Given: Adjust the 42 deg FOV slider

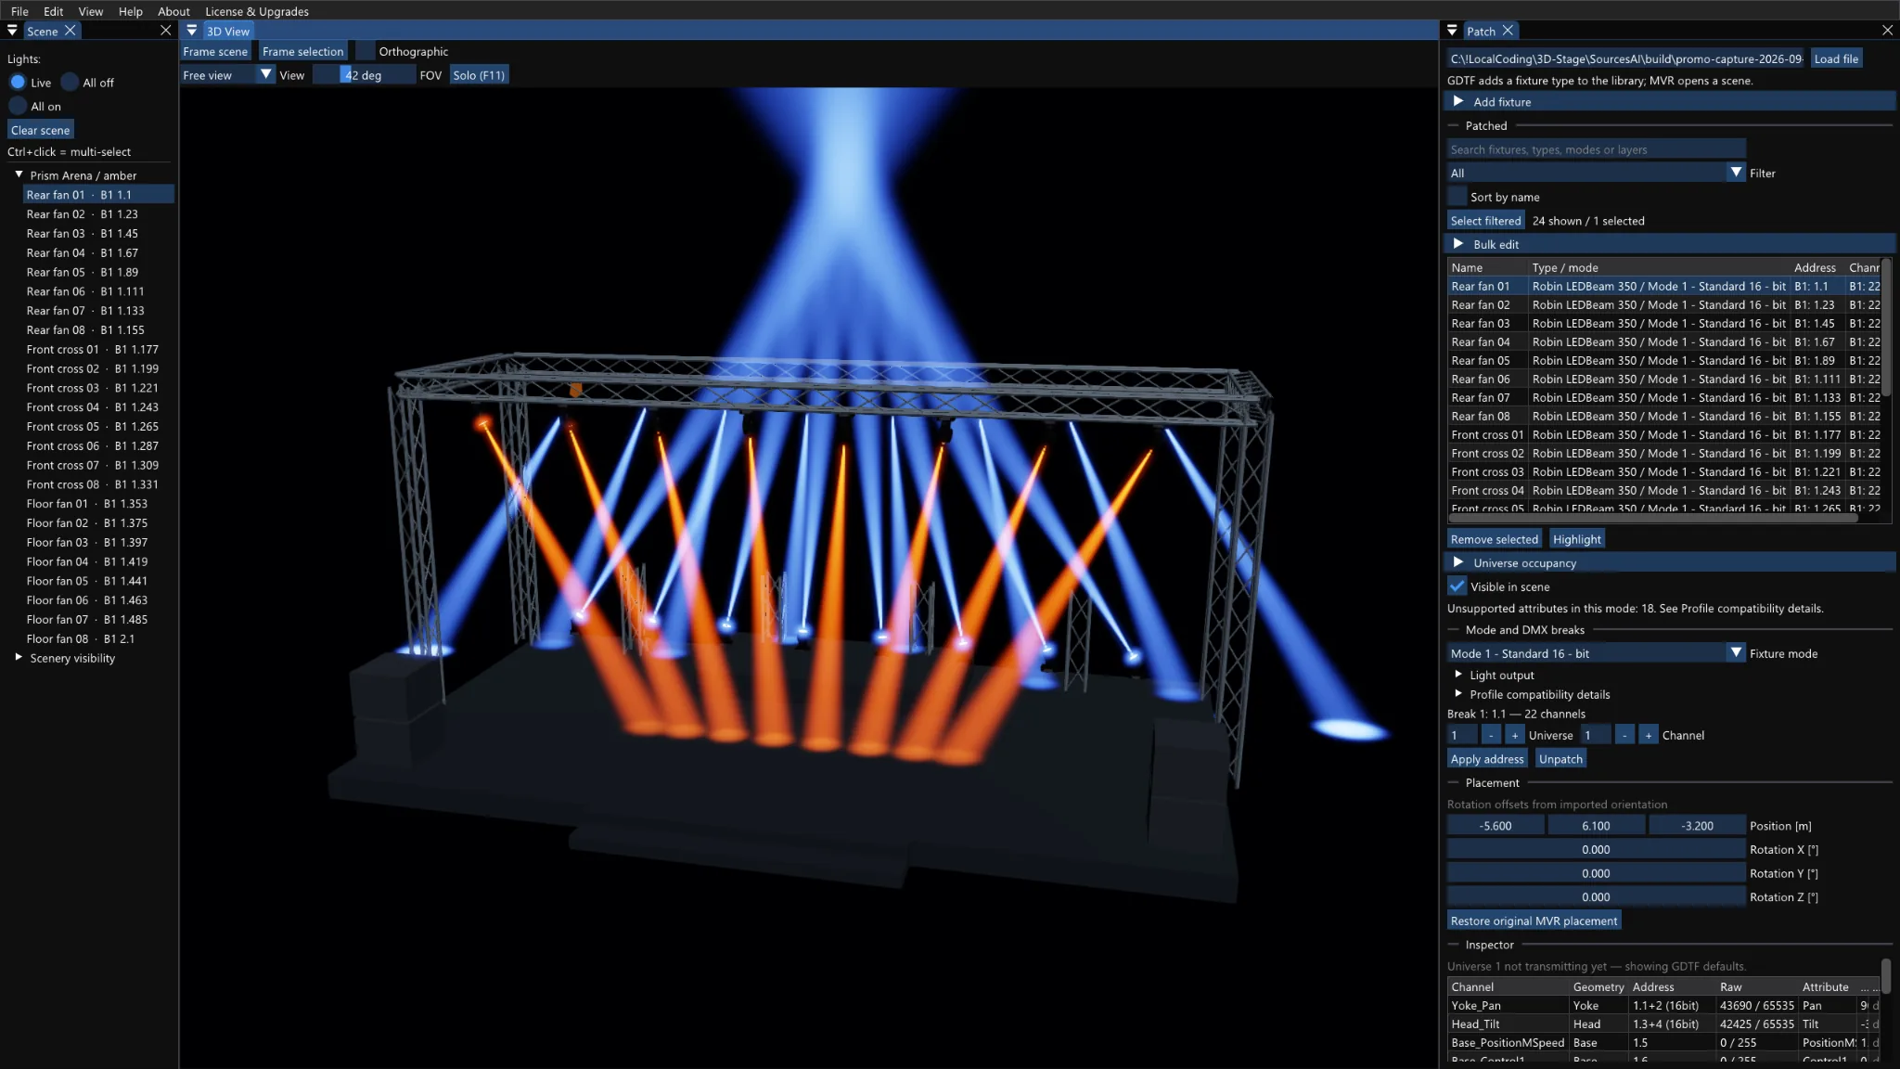Looking at the screenshot, I should [x=364, y=75].
